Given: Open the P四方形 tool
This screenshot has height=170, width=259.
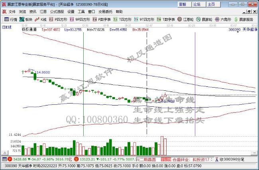Looking at the screenshot, I should (x=58, y=20).
